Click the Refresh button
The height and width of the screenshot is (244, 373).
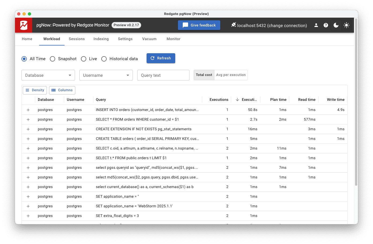pyautogui.click(x=161, y=58)
